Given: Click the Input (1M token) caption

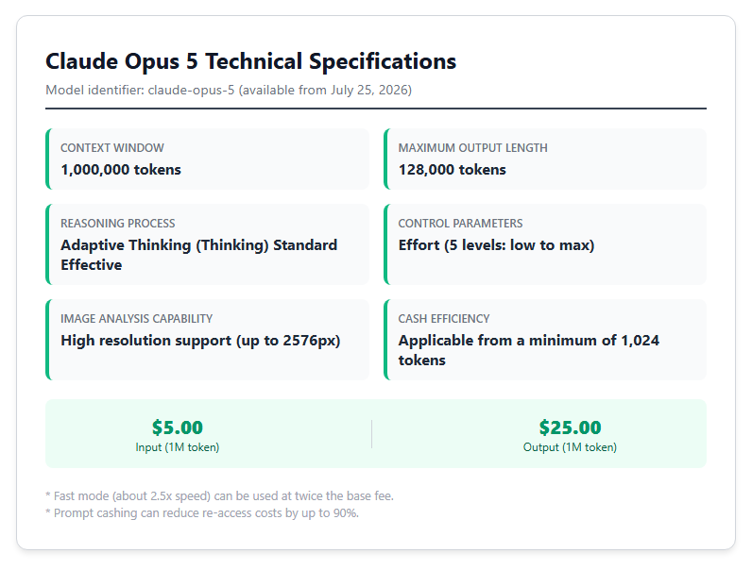Looking at the screenshot, I should pyautogui.click(x=178, y=447).
